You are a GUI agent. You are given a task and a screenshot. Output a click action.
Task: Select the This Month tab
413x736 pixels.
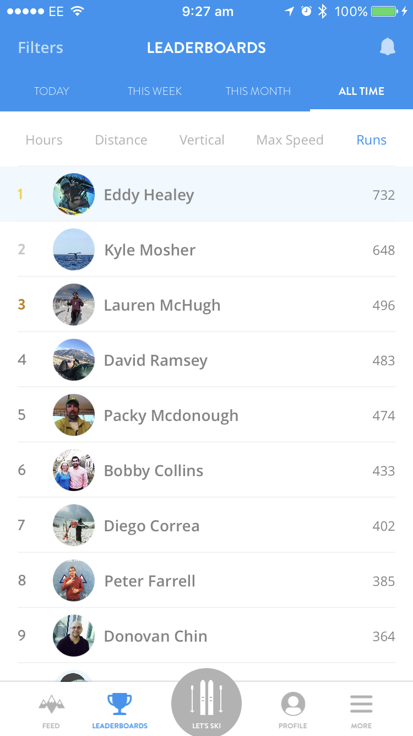pyautogui.click(x=258, y=92)
